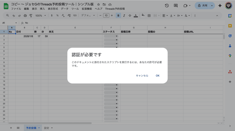Collapse the toolbar header chevron
Viewport: 235px width, 131px height.
point(217,16)
